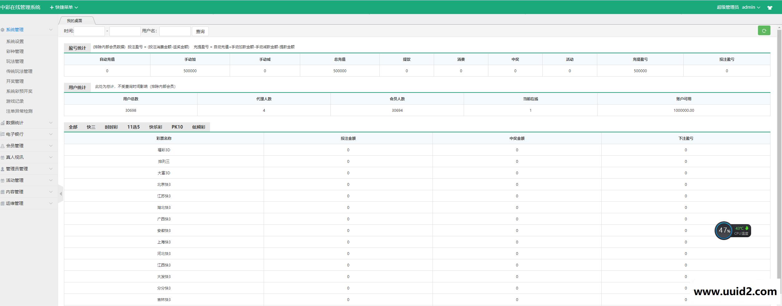Open the 快捷菜单 dropdown
This screenshot has width=782, height=306.
[x=64, y=7]
